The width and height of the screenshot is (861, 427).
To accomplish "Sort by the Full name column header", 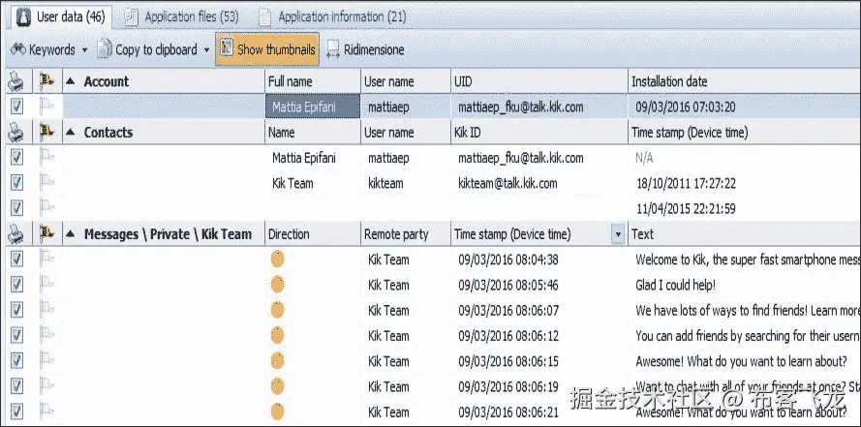I will [x=313, y=81].
